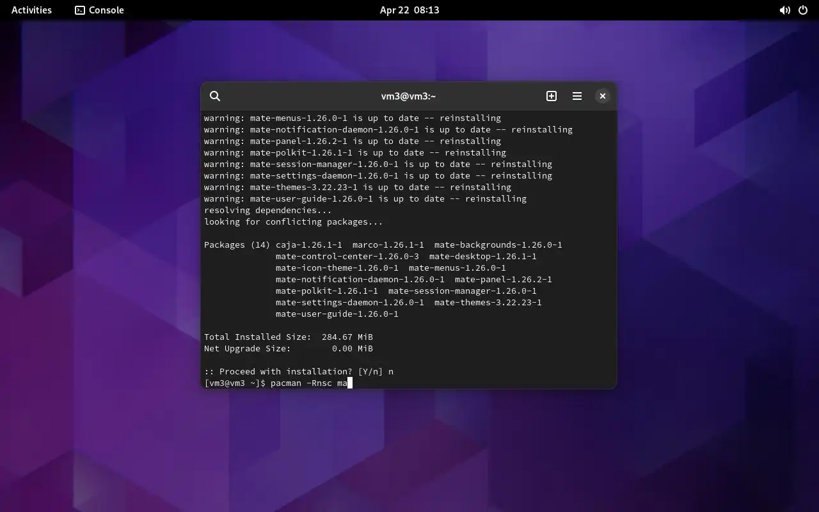Image resolution: width=819 pixels, height=512 pixels.
Task: Click the text "Proceed with installation? [Y/n] n"
Action: point(306,372)
